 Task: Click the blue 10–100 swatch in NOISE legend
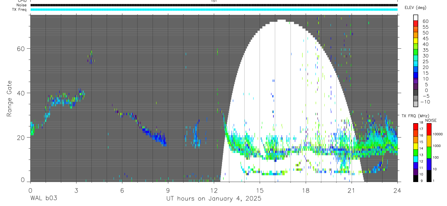429,164
